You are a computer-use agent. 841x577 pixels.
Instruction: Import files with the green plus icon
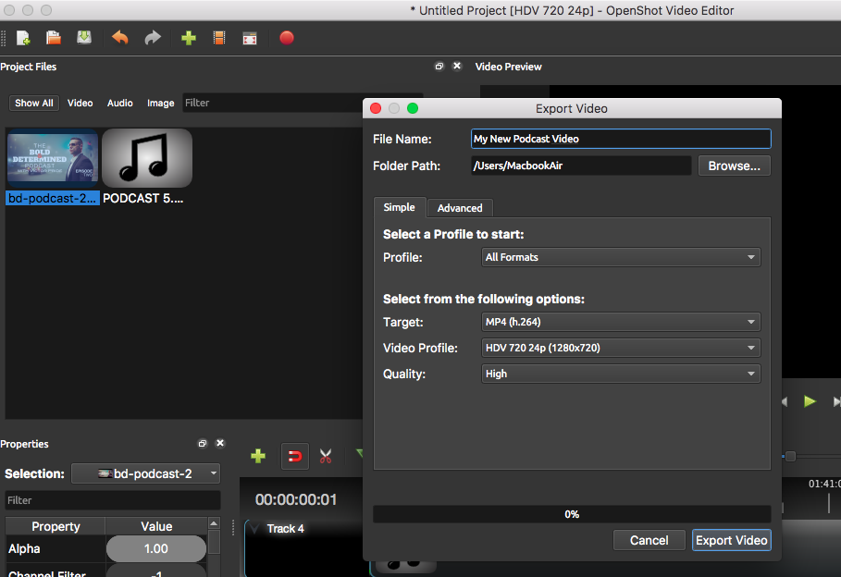point(189,38)
